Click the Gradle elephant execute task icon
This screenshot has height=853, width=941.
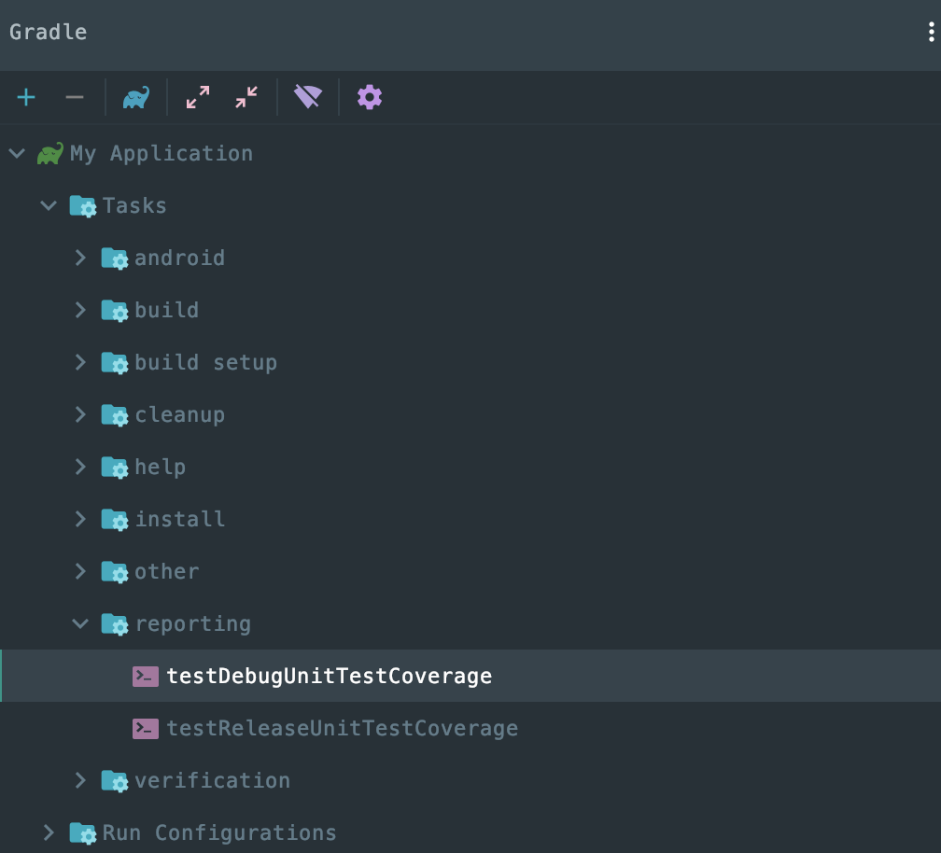pos(136,97)
